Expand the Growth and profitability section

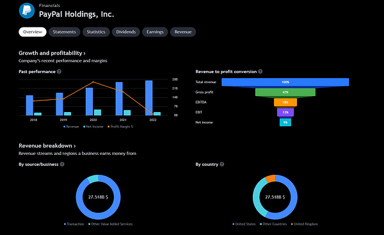52,53
